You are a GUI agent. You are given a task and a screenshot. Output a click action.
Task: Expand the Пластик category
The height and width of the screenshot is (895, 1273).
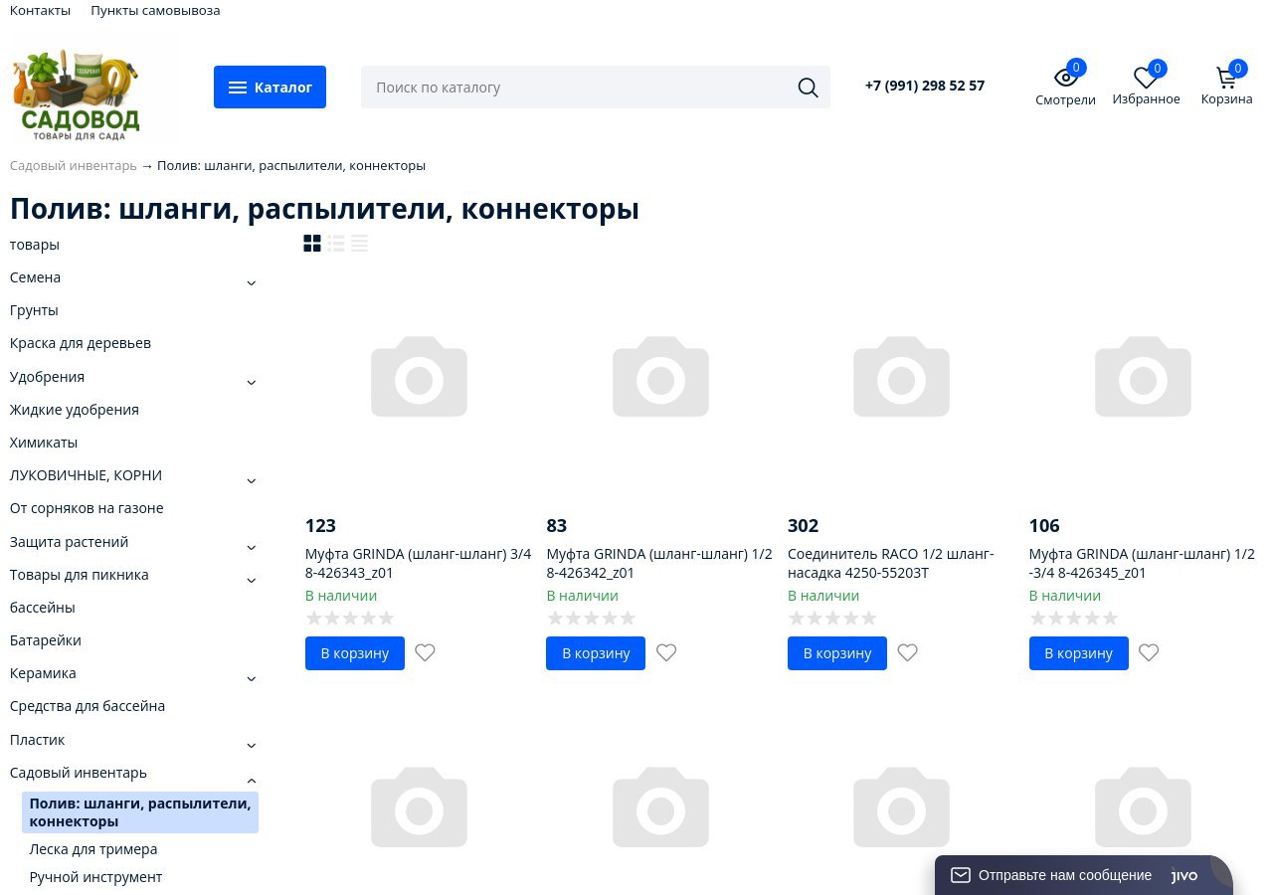(x=252, y=746)
